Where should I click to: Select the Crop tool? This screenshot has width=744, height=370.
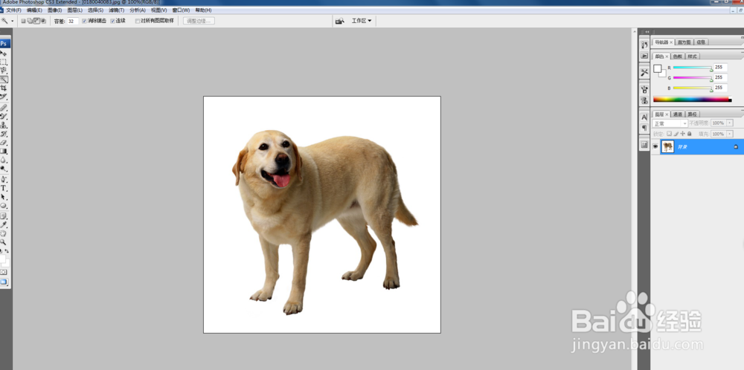coord(4,88)
